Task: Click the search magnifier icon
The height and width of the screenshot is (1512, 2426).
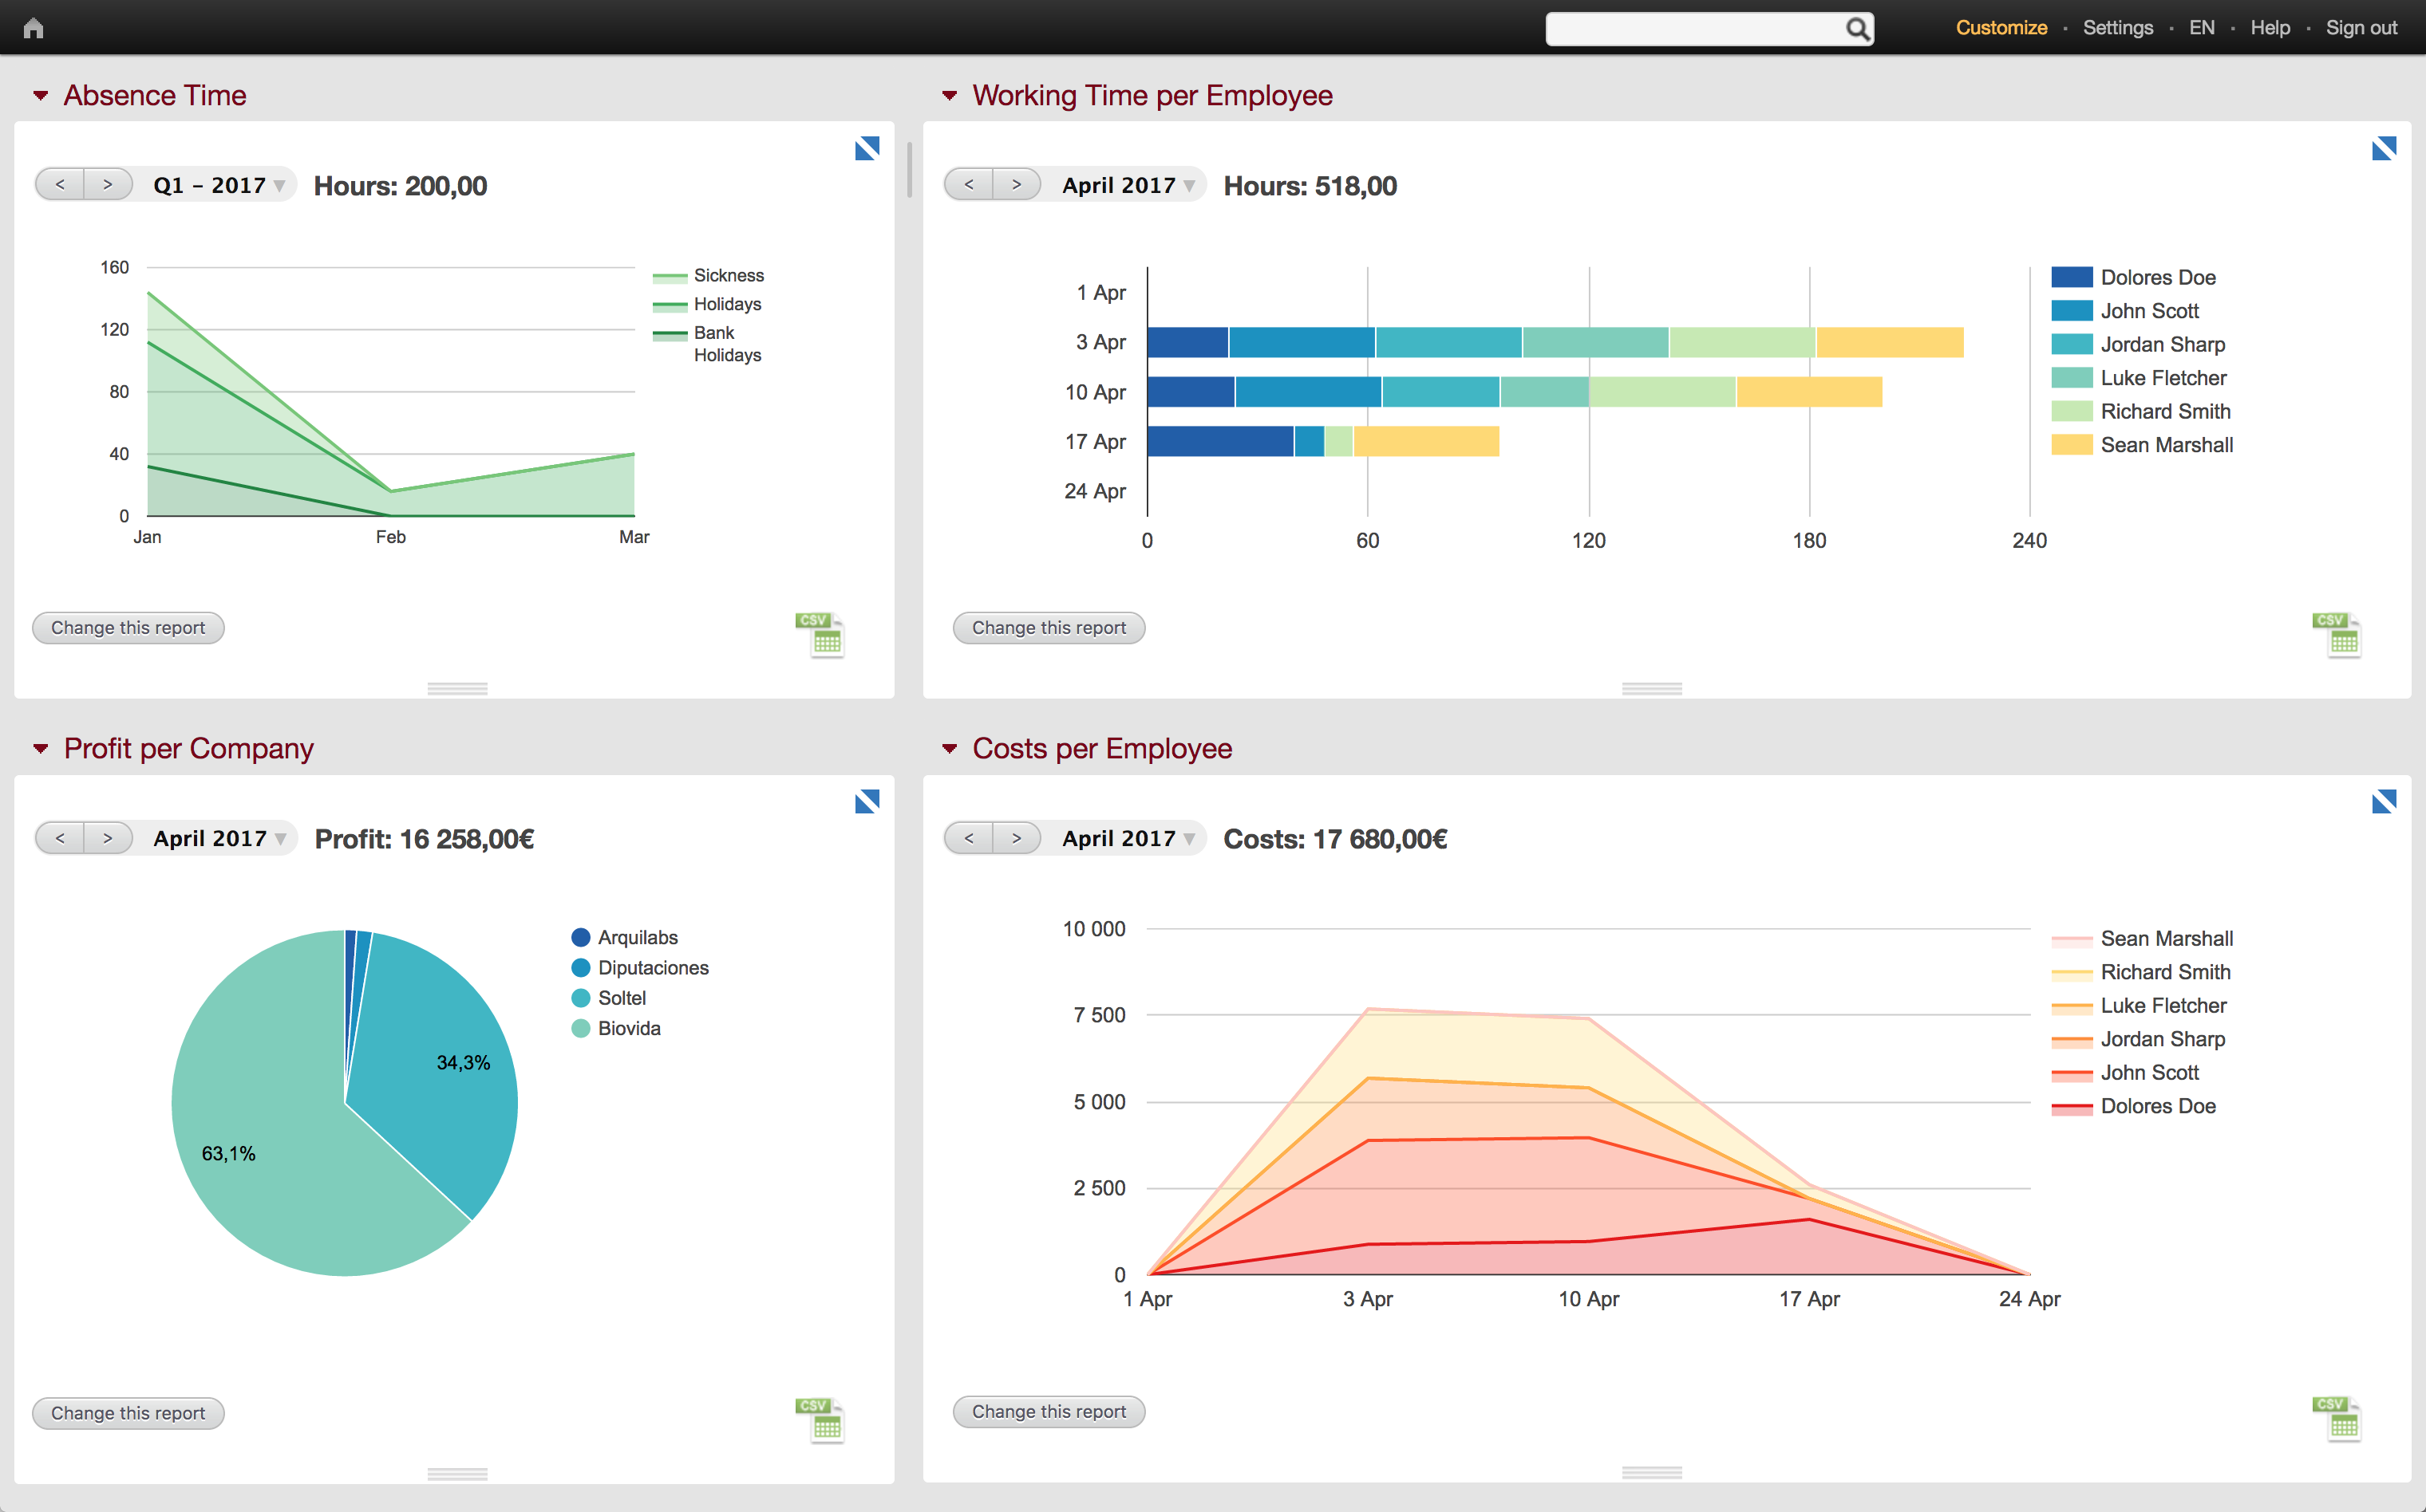Action: click(1857, 29)
